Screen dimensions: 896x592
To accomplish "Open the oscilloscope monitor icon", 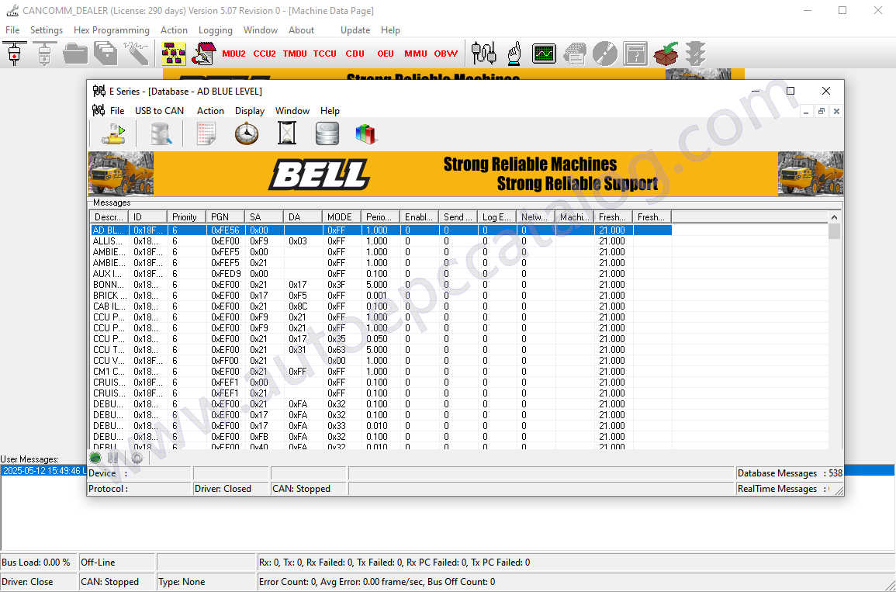I will (544, 54).
